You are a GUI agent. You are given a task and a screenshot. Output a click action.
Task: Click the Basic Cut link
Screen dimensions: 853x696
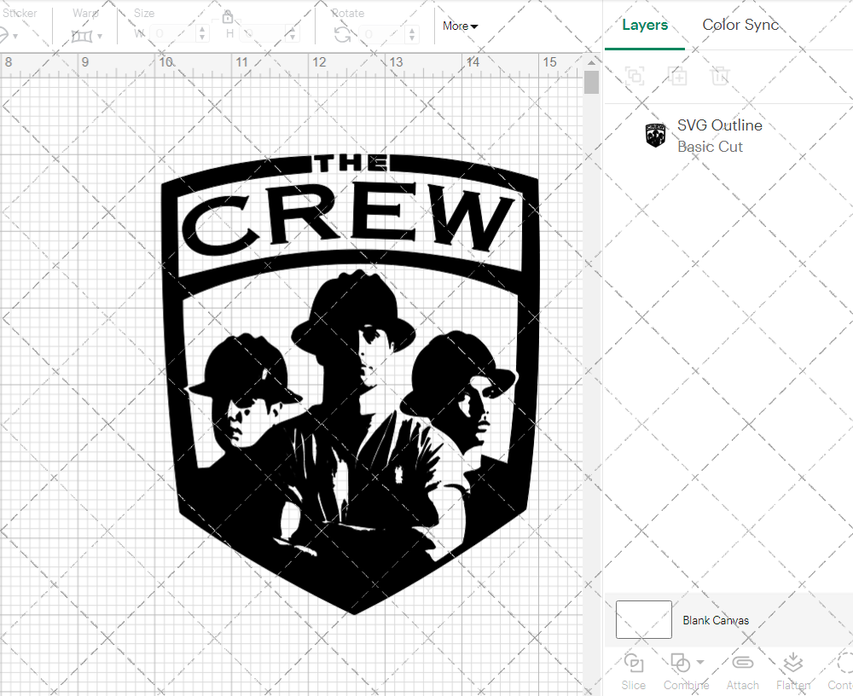(710, 147)
